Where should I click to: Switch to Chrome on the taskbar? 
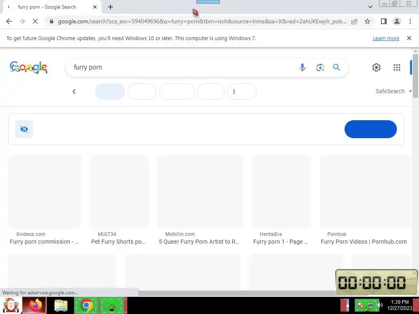(86, 305)
